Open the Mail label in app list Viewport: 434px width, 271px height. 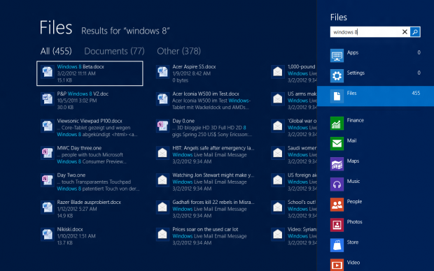click(351, 140)
